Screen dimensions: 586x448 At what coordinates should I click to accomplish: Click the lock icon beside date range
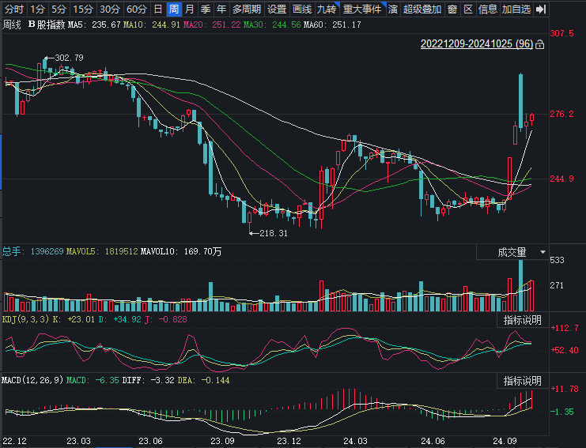(539, 46)
